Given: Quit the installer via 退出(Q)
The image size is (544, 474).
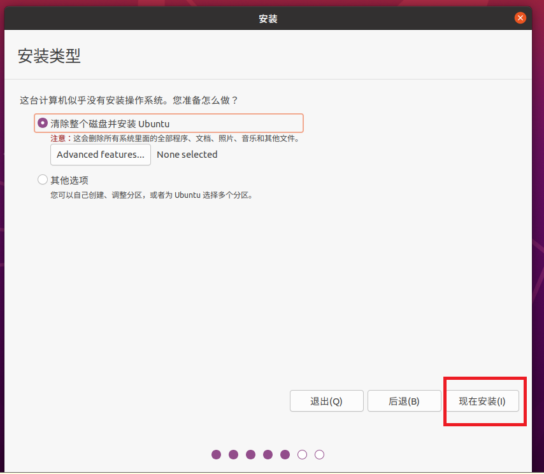Looking at the screenshot, I should 326,401.
